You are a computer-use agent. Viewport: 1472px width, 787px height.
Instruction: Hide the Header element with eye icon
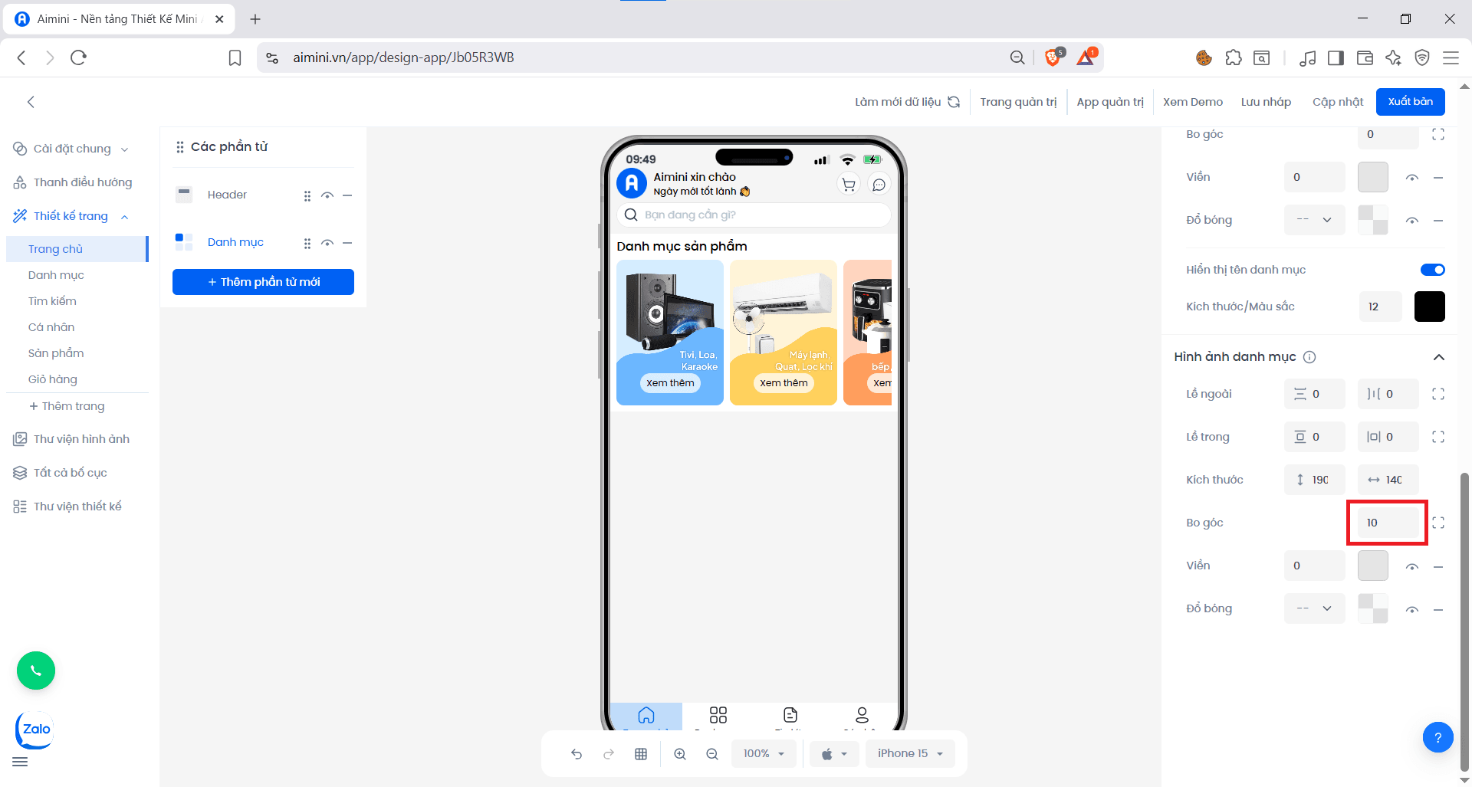coord(327,195)
